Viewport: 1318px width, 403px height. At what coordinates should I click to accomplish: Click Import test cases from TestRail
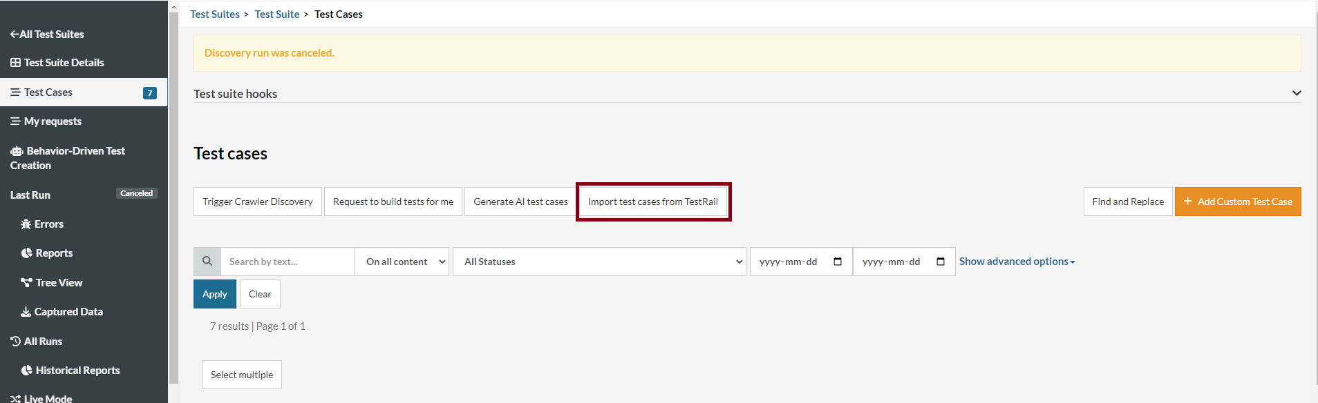[x=653, y=201]
